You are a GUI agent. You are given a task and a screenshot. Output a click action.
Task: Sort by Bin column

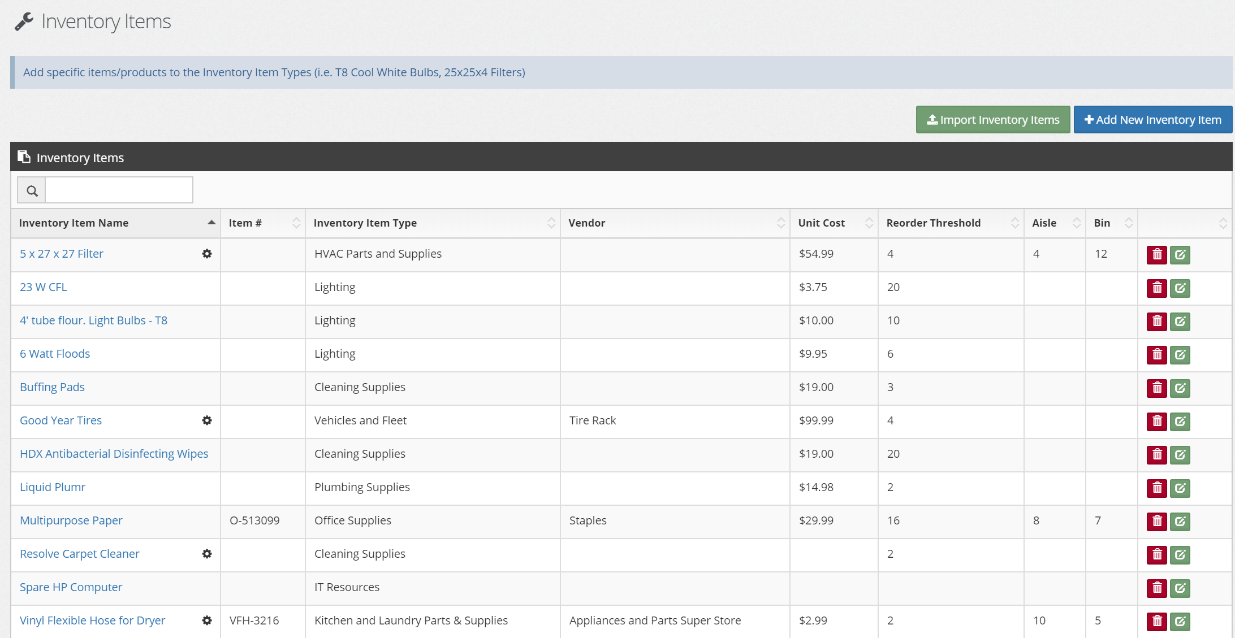tap(1112, 223)
